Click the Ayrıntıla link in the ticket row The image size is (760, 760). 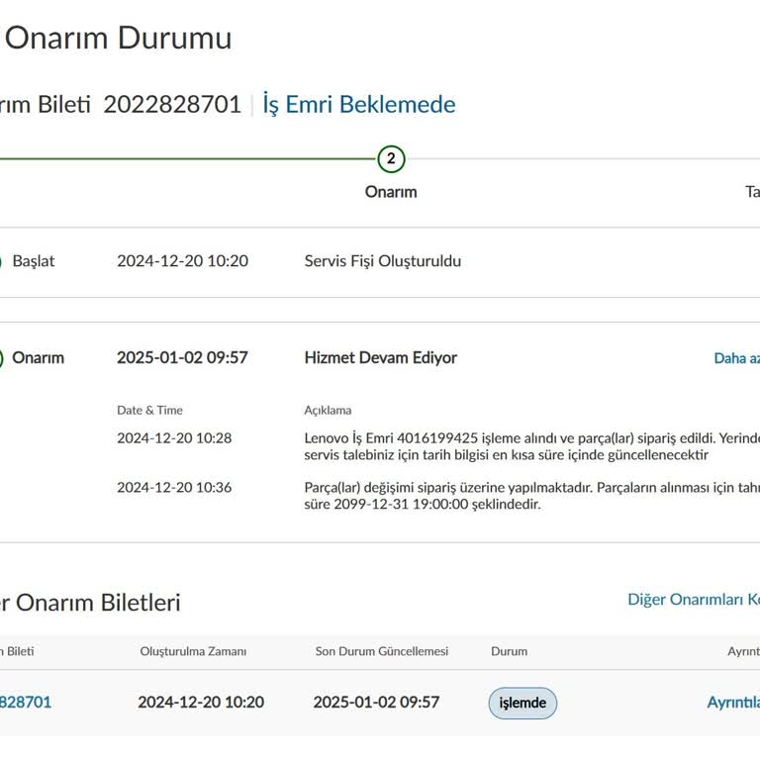(733, 703)
